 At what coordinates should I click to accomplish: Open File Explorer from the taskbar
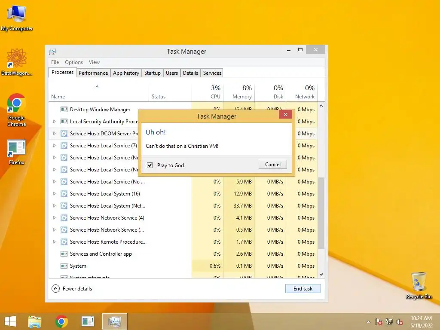click(35, 321)
